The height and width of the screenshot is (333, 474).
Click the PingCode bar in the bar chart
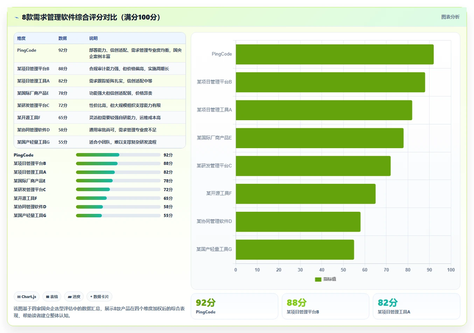[x=335, y=54]
